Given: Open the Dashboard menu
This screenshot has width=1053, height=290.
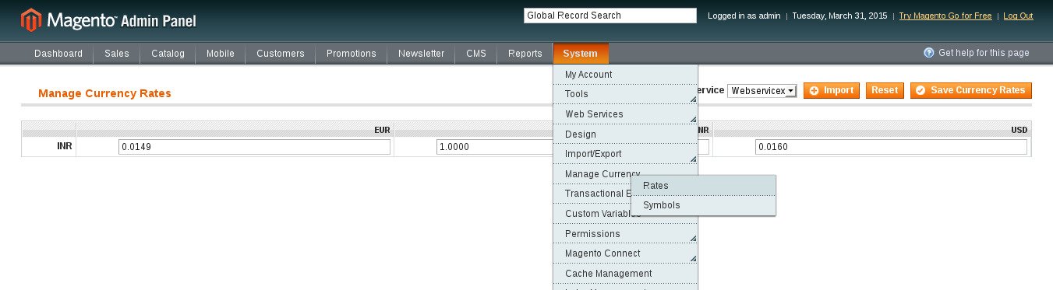Looking at the screenshot, I should tap(58, 54).
